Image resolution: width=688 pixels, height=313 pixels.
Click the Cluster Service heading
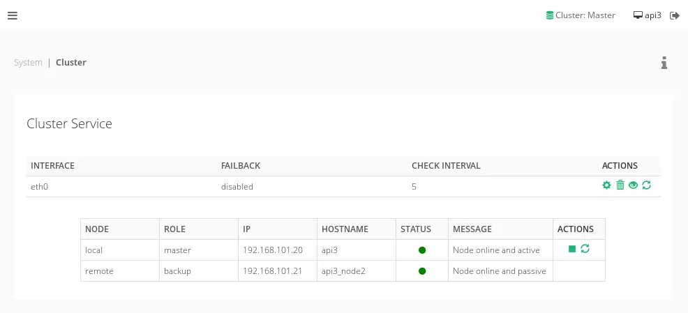click(x=69, y=123)
